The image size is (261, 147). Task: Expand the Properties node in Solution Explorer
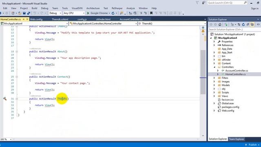point(215,42)
